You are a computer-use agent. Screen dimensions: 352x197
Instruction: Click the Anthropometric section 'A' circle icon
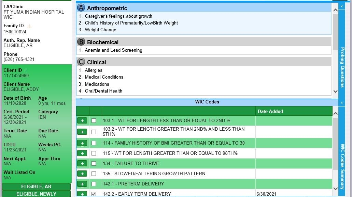[81, 8]
